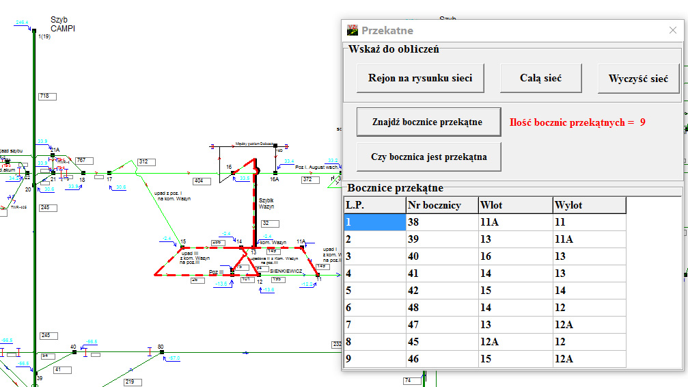Screen dimensions: 688x387
Task: Select the 'L.P.' column header
Action: pyautogui.click(x=374, y=205)
